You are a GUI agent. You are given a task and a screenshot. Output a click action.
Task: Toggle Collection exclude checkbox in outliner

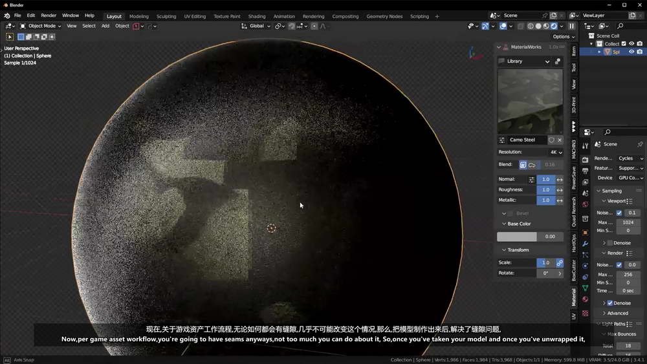click(x=624, y=44)
